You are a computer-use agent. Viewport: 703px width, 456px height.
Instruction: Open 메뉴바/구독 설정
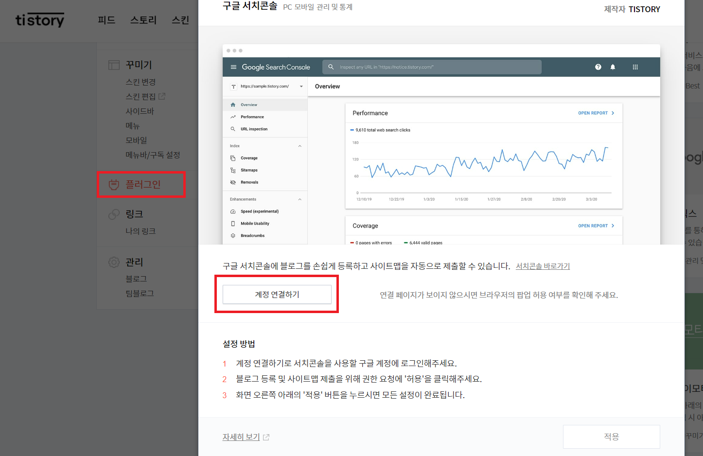pyautogui.click(x=153, y=155)
